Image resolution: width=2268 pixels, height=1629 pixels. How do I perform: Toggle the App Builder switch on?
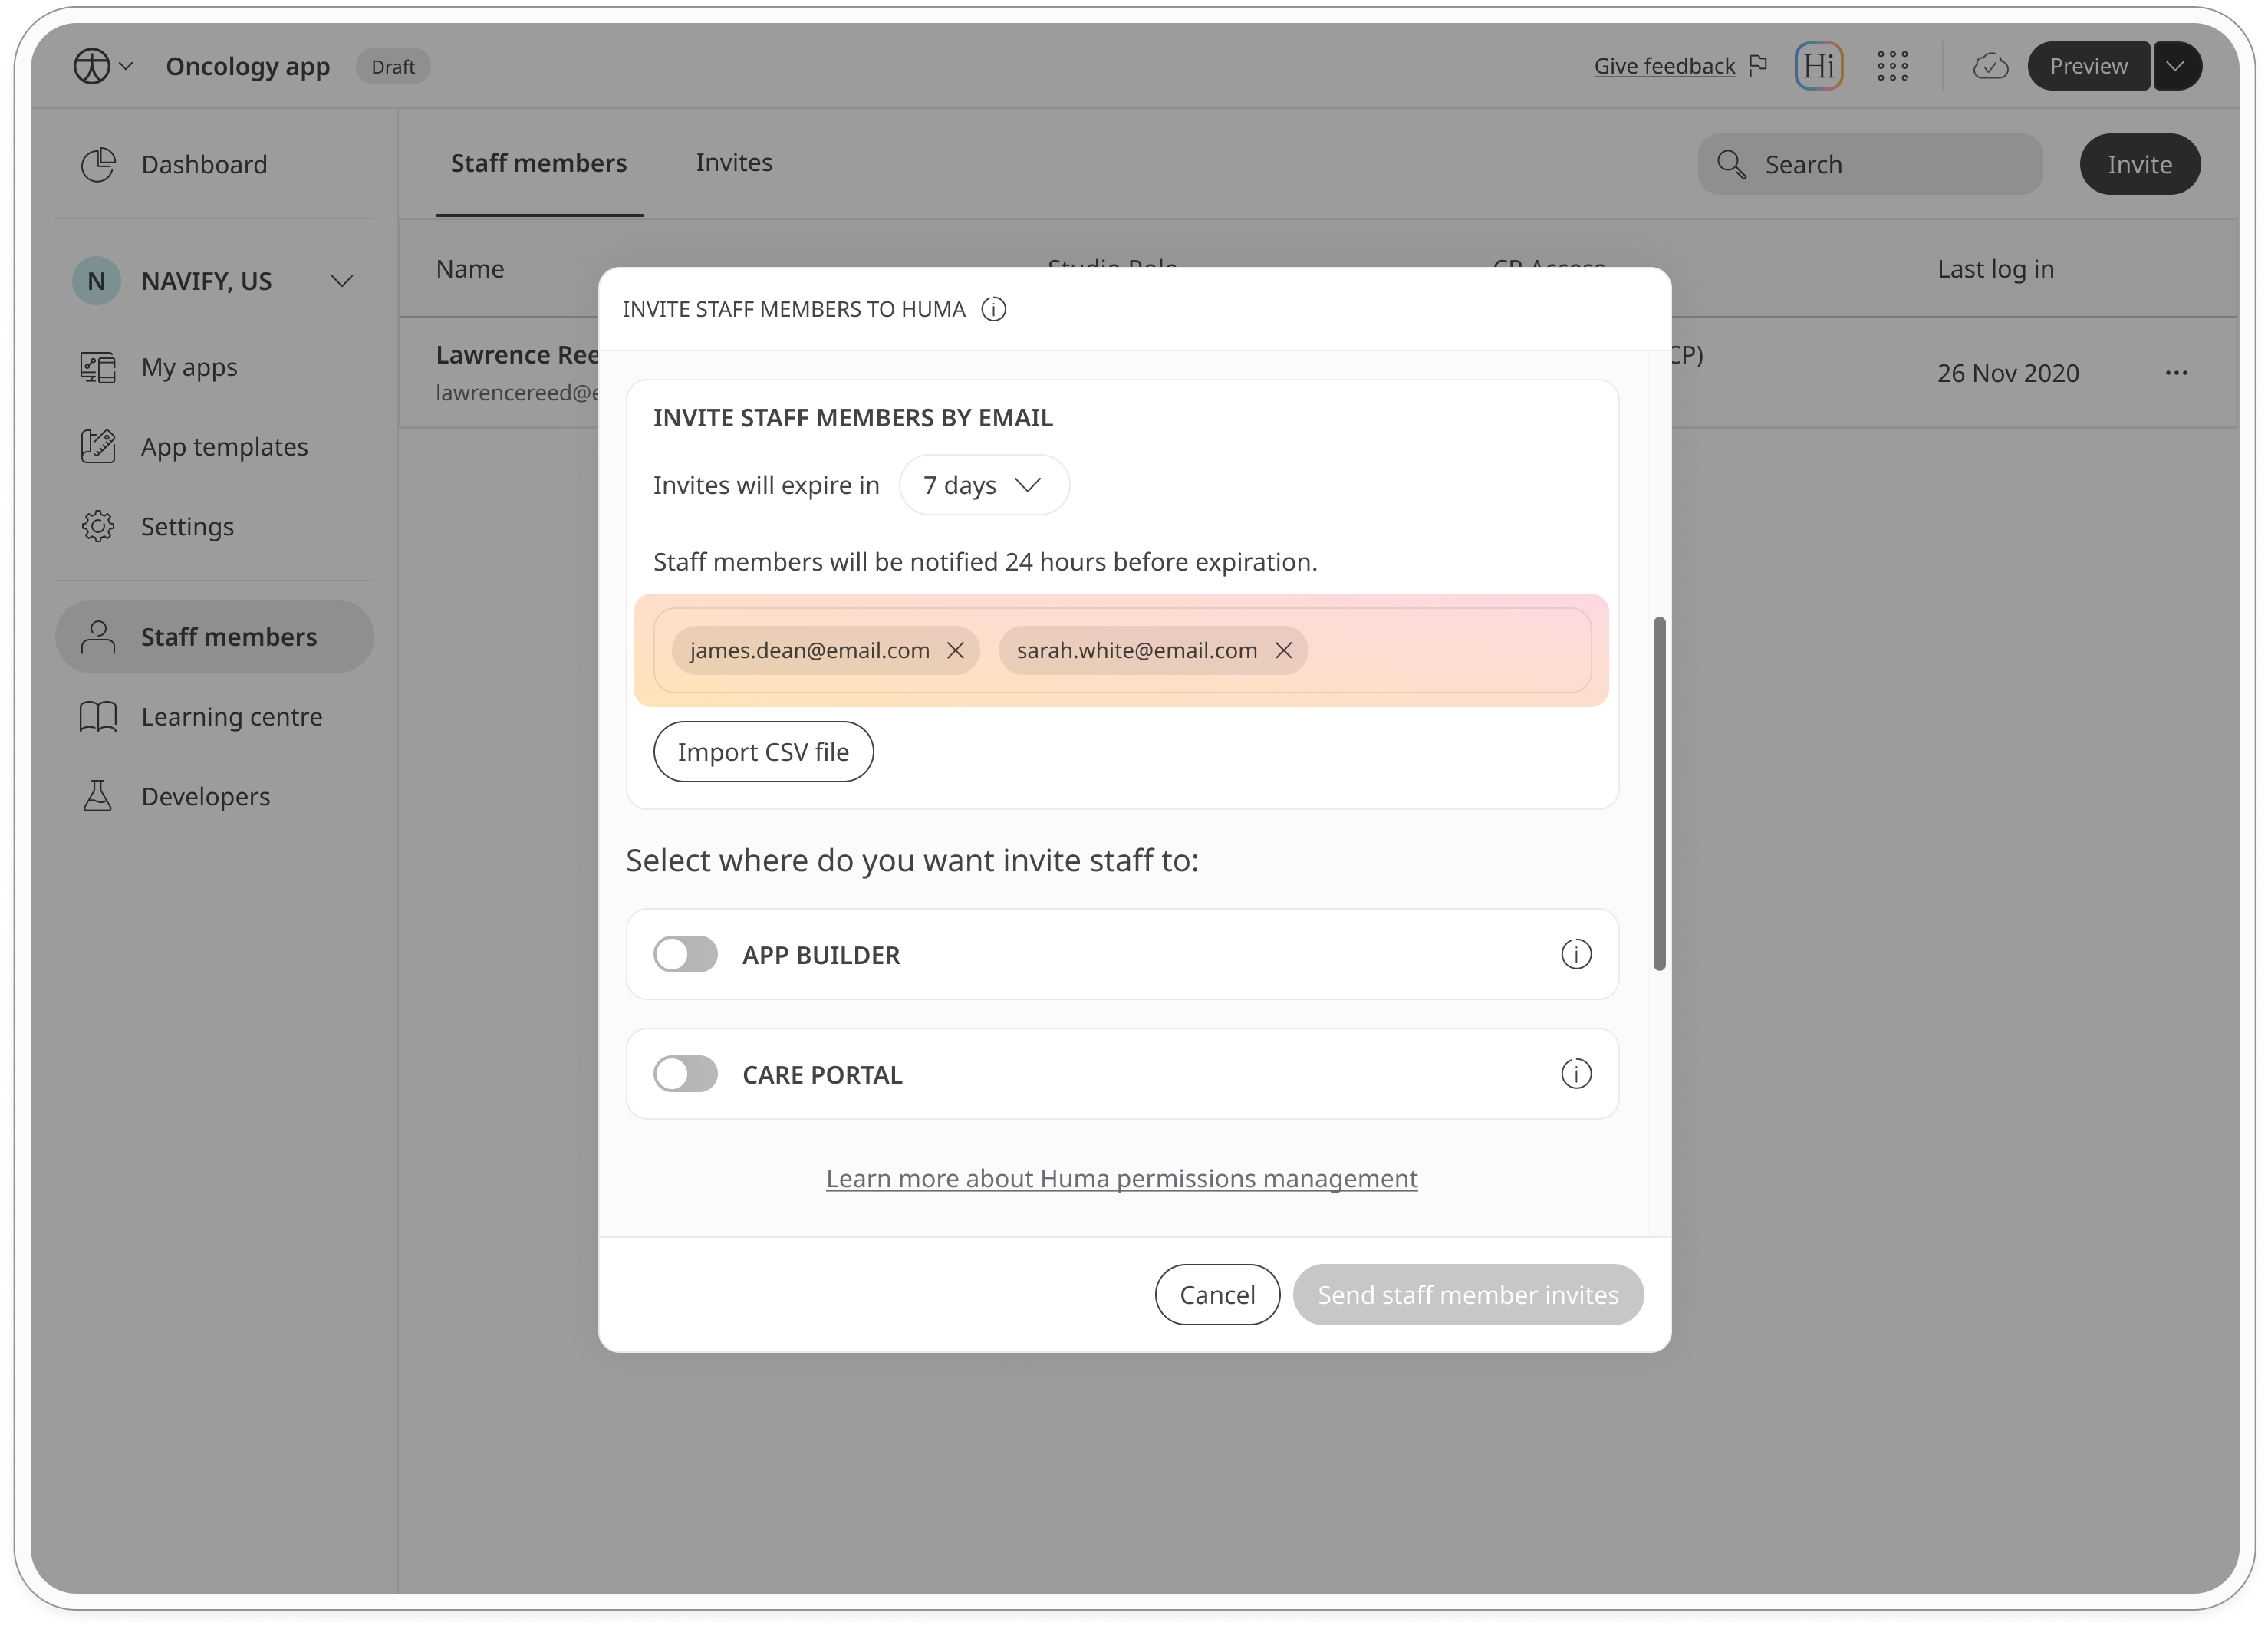tap(686, 953)
